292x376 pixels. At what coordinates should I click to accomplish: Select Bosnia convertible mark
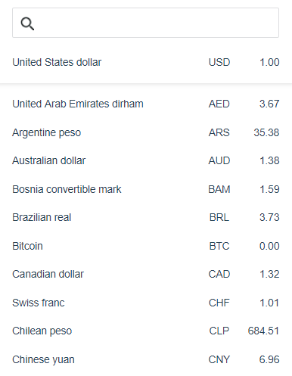coord(146,189)
